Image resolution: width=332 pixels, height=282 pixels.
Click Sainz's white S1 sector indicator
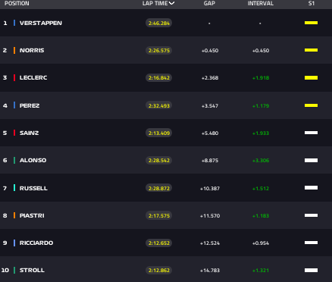[x=311, y=133]
